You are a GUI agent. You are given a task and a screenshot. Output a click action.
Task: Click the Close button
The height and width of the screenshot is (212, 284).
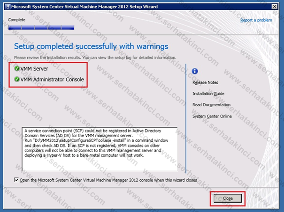(228, 198)
